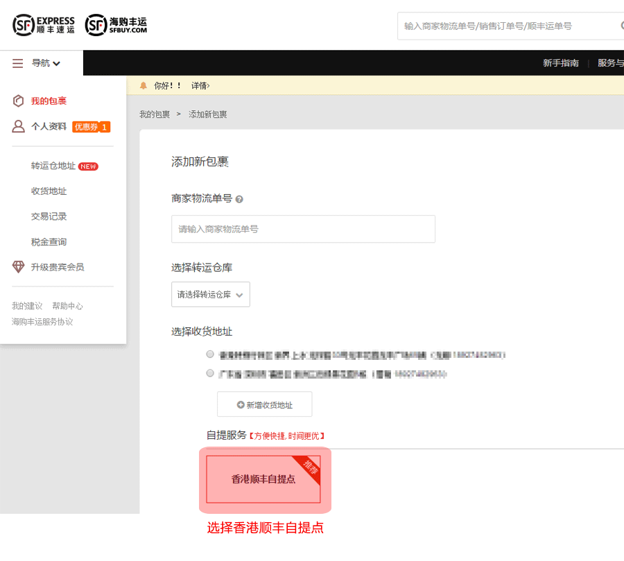This screenshot has width=624, height=561.
Task: Expand the 导航 menu
Action: tap(46, 63)
